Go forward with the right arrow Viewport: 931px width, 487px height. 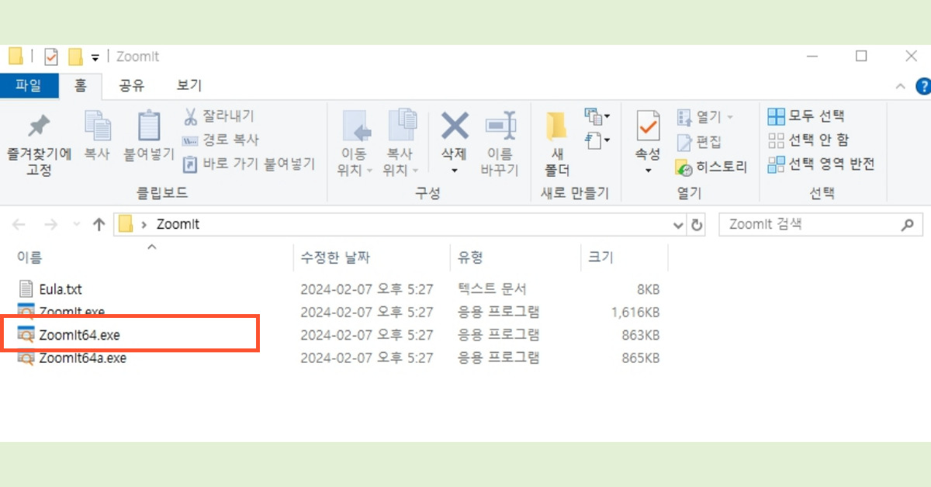click(x=50, y=225)
